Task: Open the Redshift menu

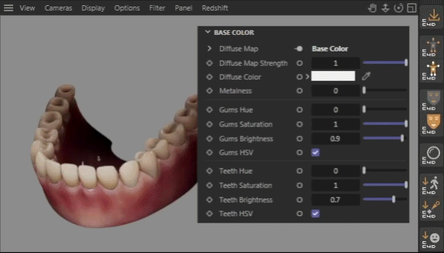Action: click(x=215, y=8)
